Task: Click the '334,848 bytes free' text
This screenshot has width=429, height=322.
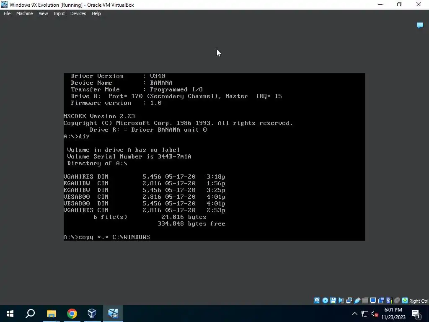Action: pyautogui.click(x=191, y=224)
